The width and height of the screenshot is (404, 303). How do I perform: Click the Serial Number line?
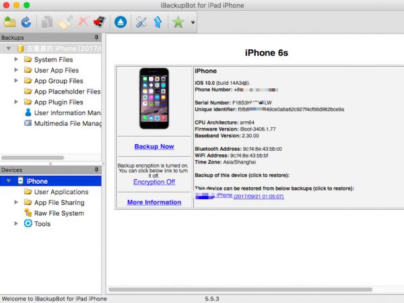click(x=233, y=102)
